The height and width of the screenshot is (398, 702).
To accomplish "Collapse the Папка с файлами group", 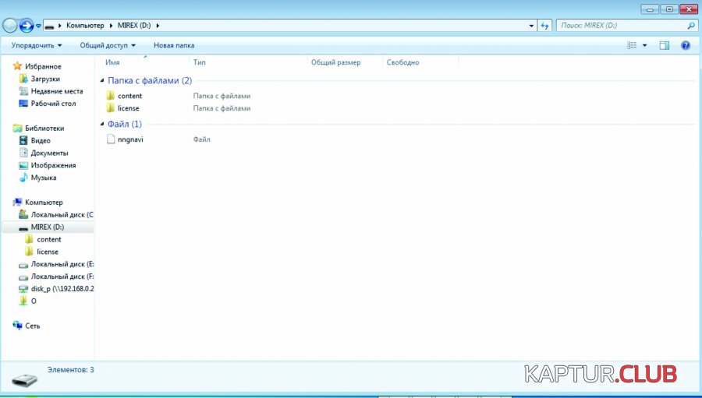I will point(102,81).
